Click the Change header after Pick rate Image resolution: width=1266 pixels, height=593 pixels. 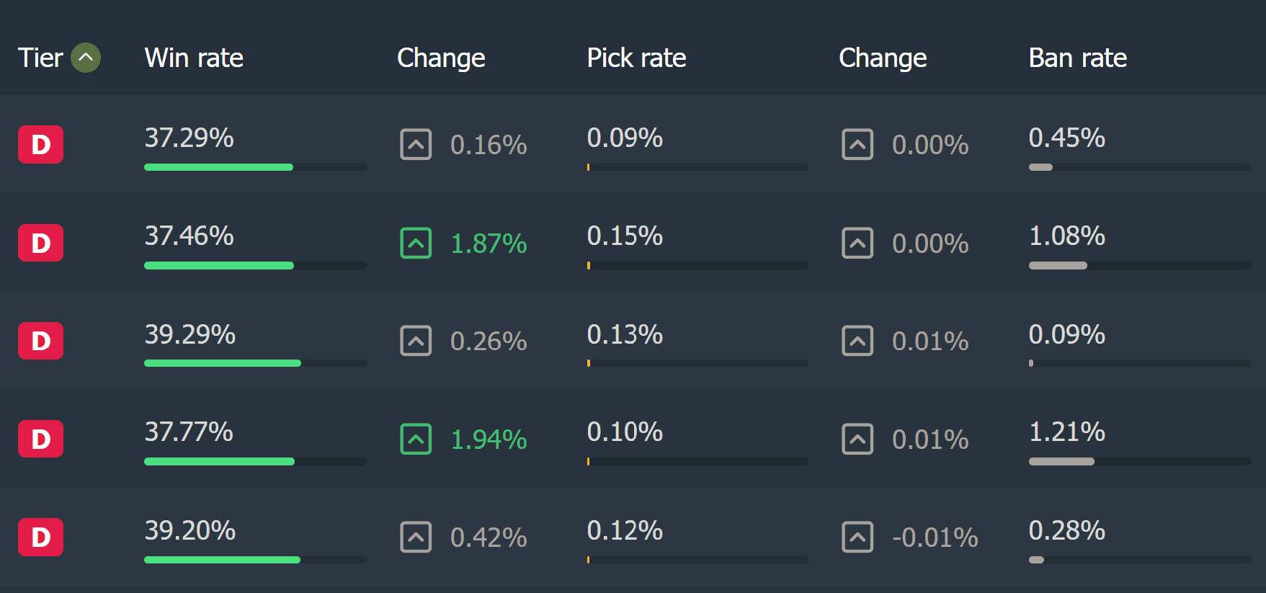pyautogui.click(x=883, y=58)
